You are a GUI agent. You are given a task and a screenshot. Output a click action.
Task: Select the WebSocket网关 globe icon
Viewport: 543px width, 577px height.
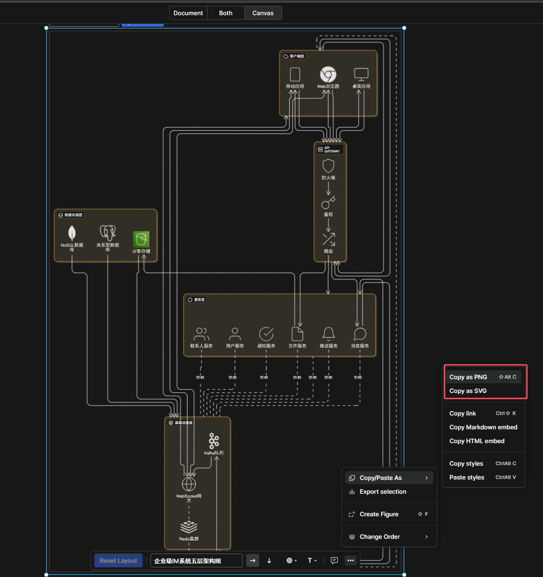pos(189,484)
